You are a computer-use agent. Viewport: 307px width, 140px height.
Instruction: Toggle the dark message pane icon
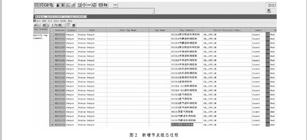click(x=74, y=25)
